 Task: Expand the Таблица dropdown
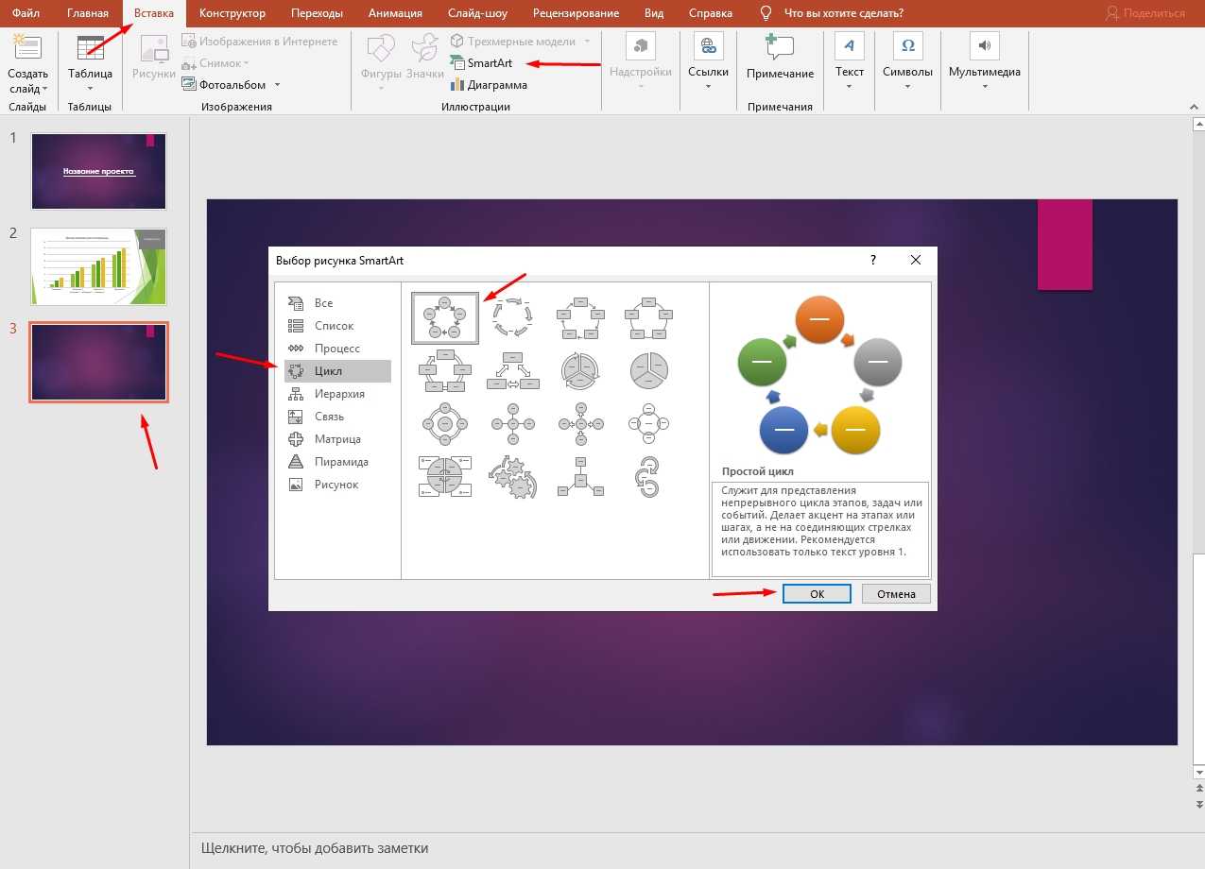tap(90, 89)
